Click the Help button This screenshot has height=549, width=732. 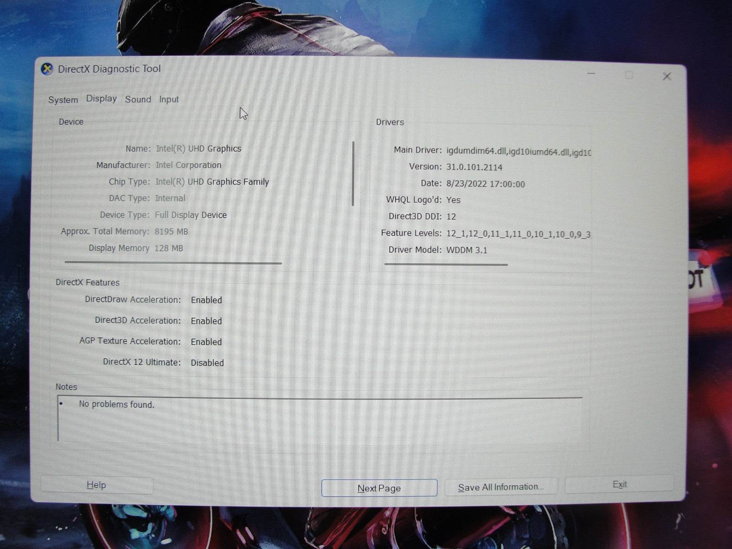point(96,484)
